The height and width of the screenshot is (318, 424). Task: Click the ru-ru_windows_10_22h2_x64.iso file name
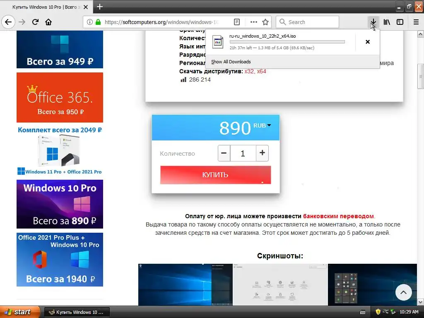(263, 36)
